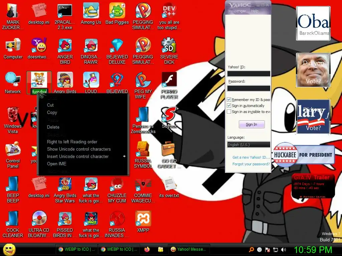Click Forgot your password? link
Image resolution: width=342 pixels, height=256 pixels.
251,164
